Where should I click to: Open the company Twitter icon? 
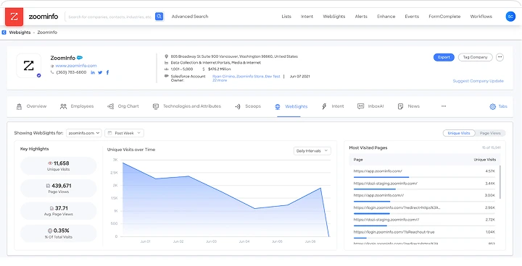click(x=100, y=72)
